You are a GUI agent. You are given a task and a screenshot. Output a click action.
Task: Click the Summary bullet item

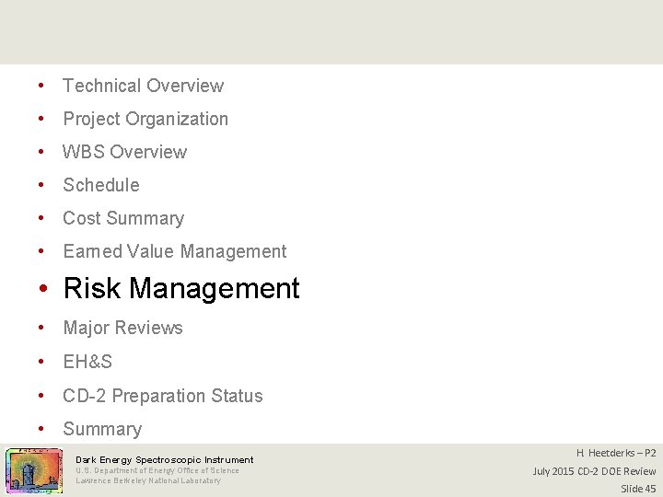point(102,430)
